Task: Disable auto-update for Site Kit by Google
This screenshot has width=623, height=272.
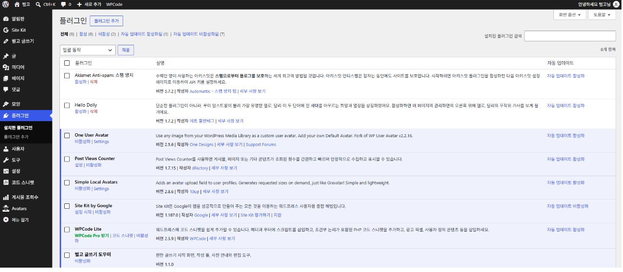Action: click(x=568, y=206)
